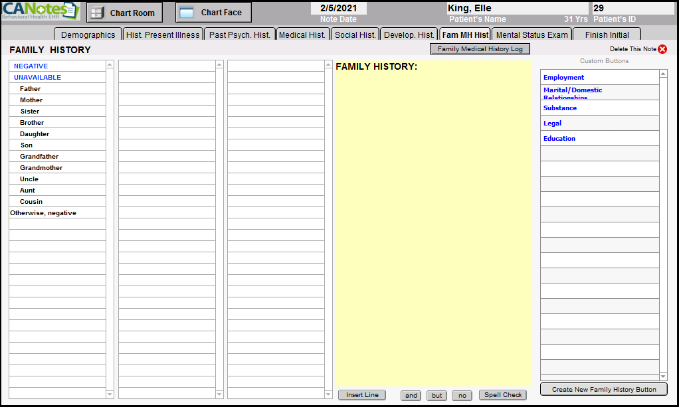Image resolution: width=679 pixels, height=407 pixels.
Task: Go to Medical Hist. tab
Action: 302,35
